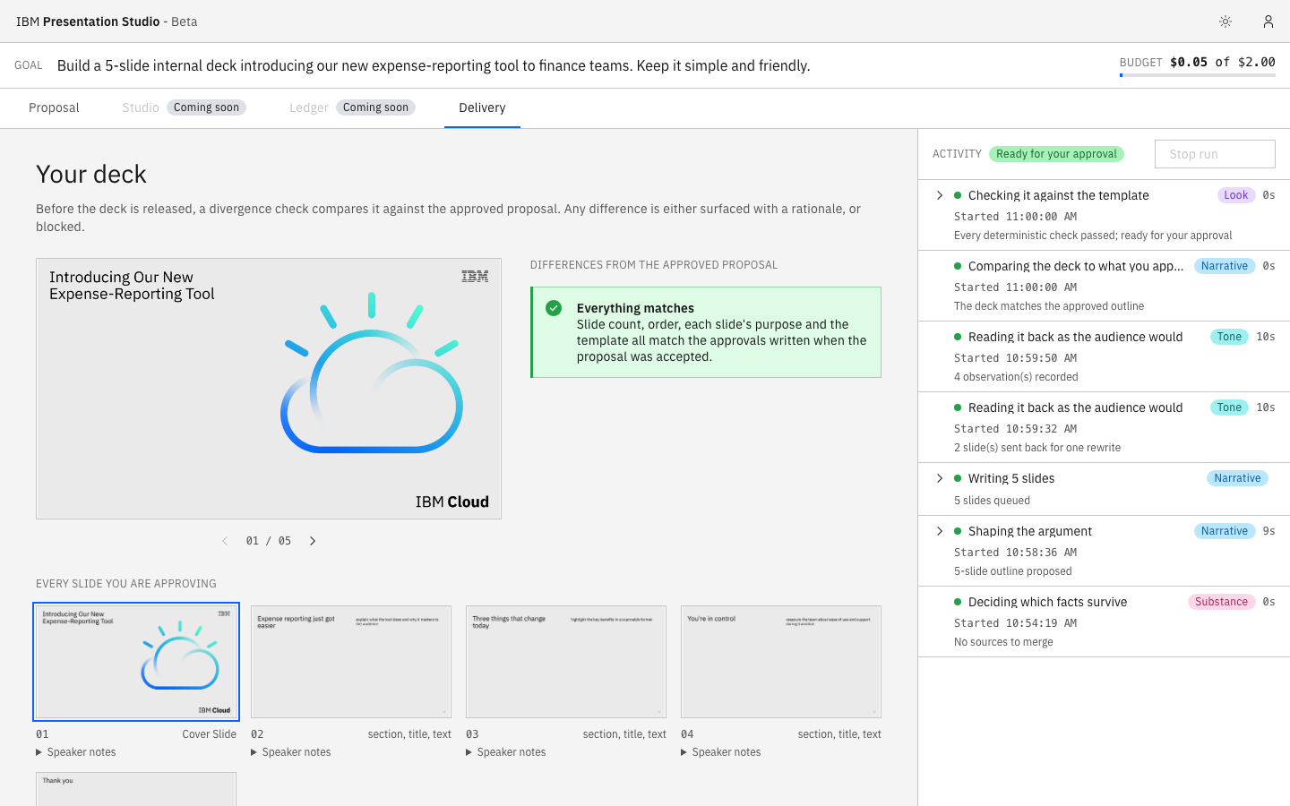
Task: Advance to the next slide with the right chevron
Action: [313, 541]
